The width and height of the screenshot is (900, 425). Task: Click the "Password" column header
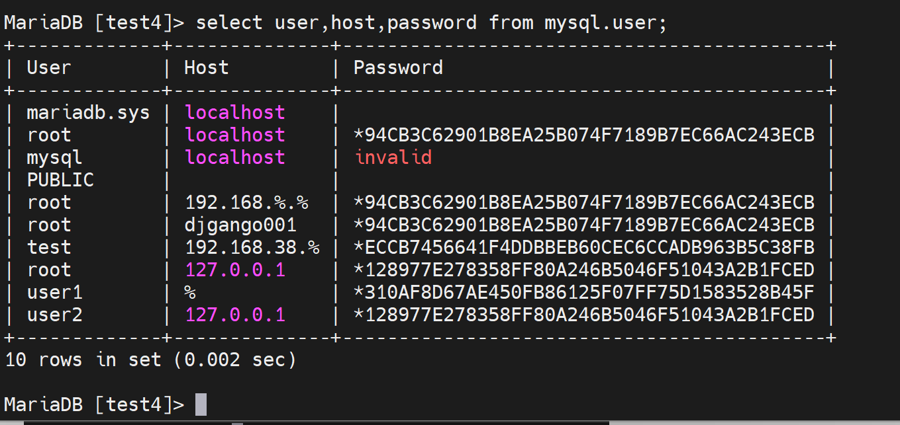tap(398, 67)
